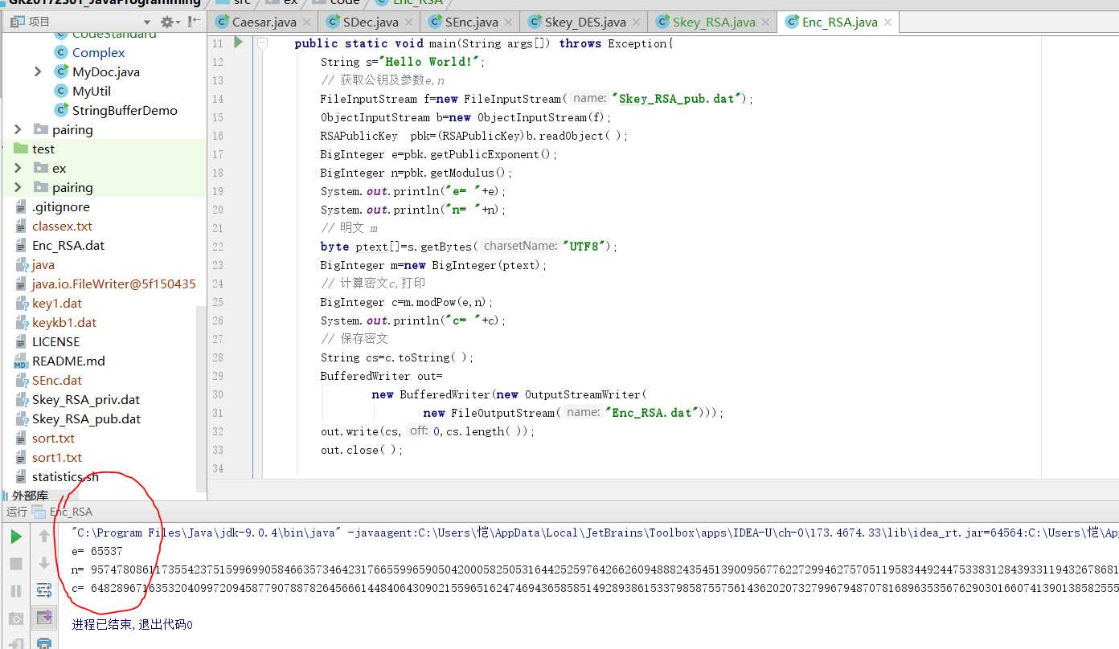Hide the project tool window
The height and width of the screenshot is (649, 1119).
192,22
